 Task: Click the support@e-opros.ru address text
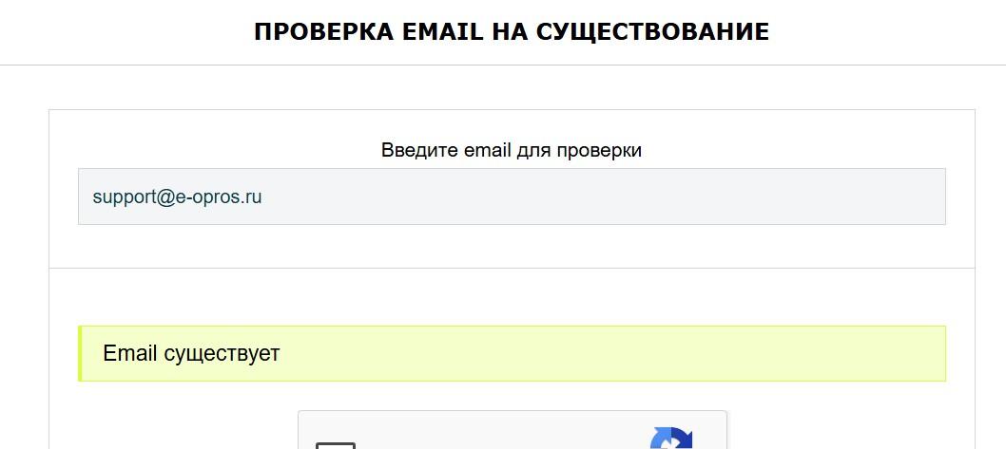pos(177,197)
